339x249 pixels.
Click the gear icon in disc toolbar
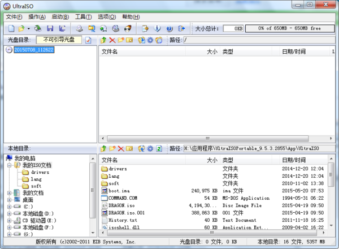coord(150,40)
